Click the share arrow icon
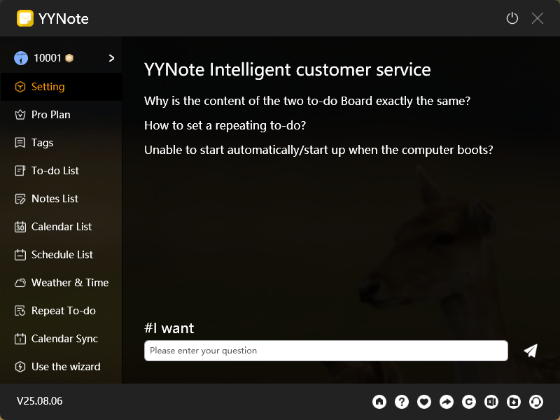Image resolution: width=560 pixels, height=420 pixels. [447, 401]
